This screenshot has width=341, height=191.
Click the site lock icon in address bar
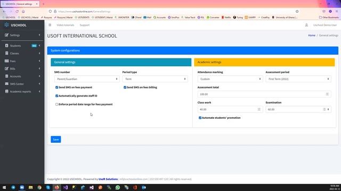coord(55,11)
